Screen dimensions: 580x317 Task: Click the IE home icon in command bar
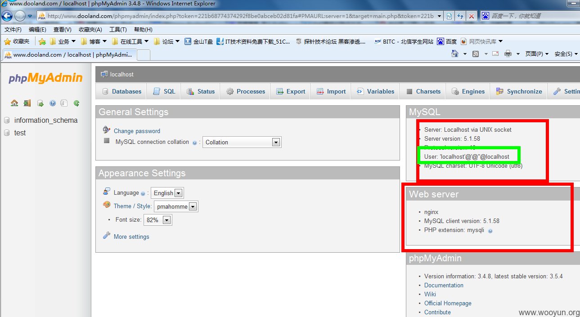pyautogui.click(x=455, y=54)
